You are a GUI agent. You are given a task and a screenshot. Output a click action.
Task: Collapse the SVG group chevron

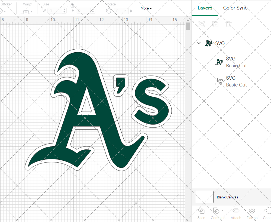[199, 43]
